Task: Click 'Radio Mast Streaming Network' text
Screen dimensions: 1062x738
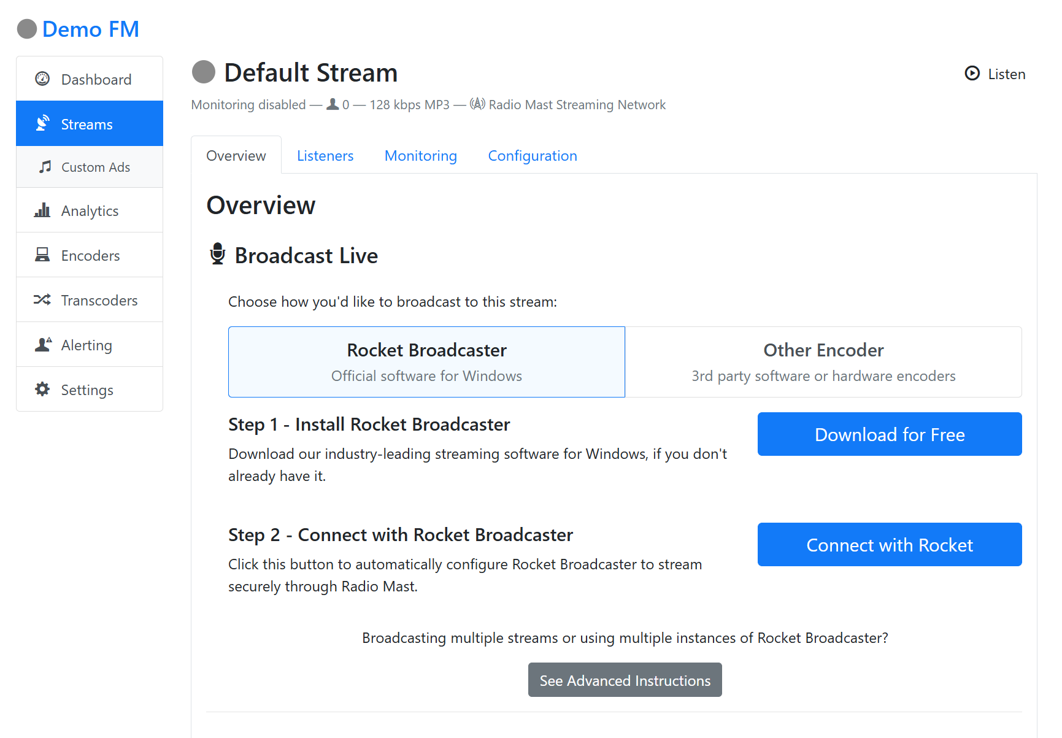Action: 577,105
